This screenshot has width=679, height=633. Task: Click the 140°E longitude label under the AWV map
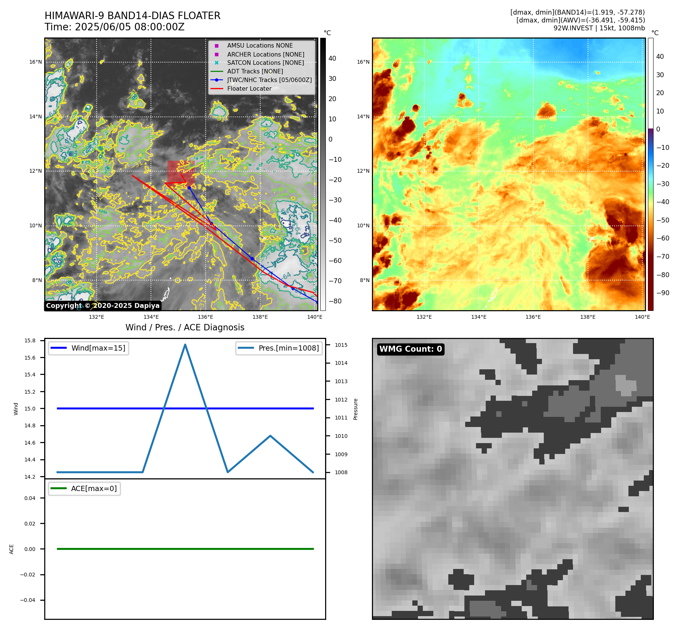click(x=642, y=317)
